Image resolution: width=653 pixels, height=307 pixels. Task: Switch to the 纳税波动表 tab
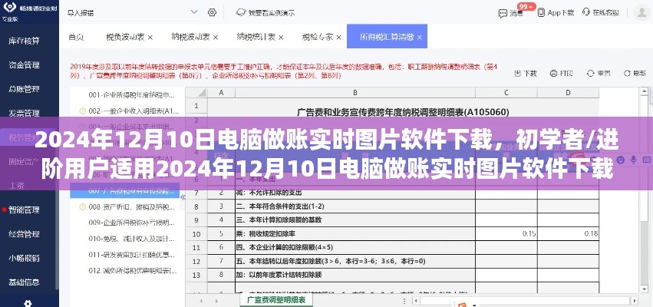pos(188,37)
